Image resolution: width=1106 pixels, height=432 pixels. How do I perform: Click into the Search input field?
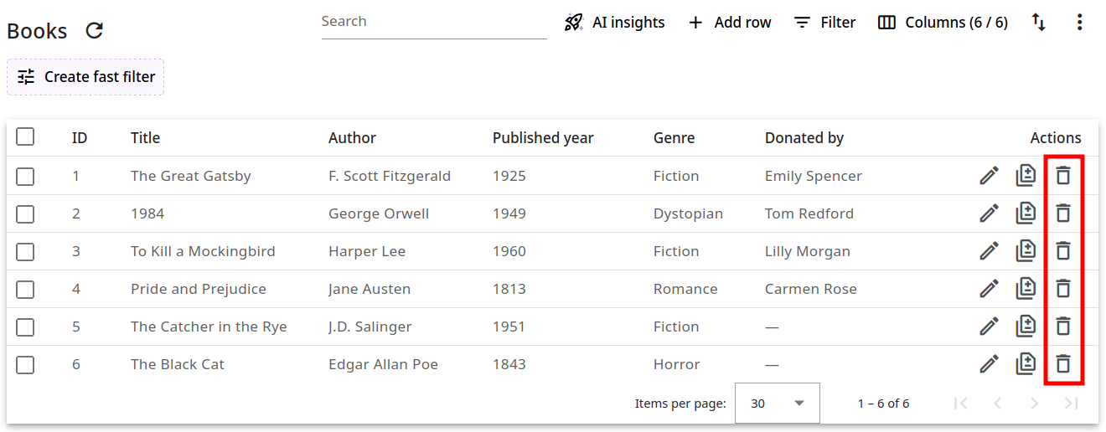[x=433, y=22]
